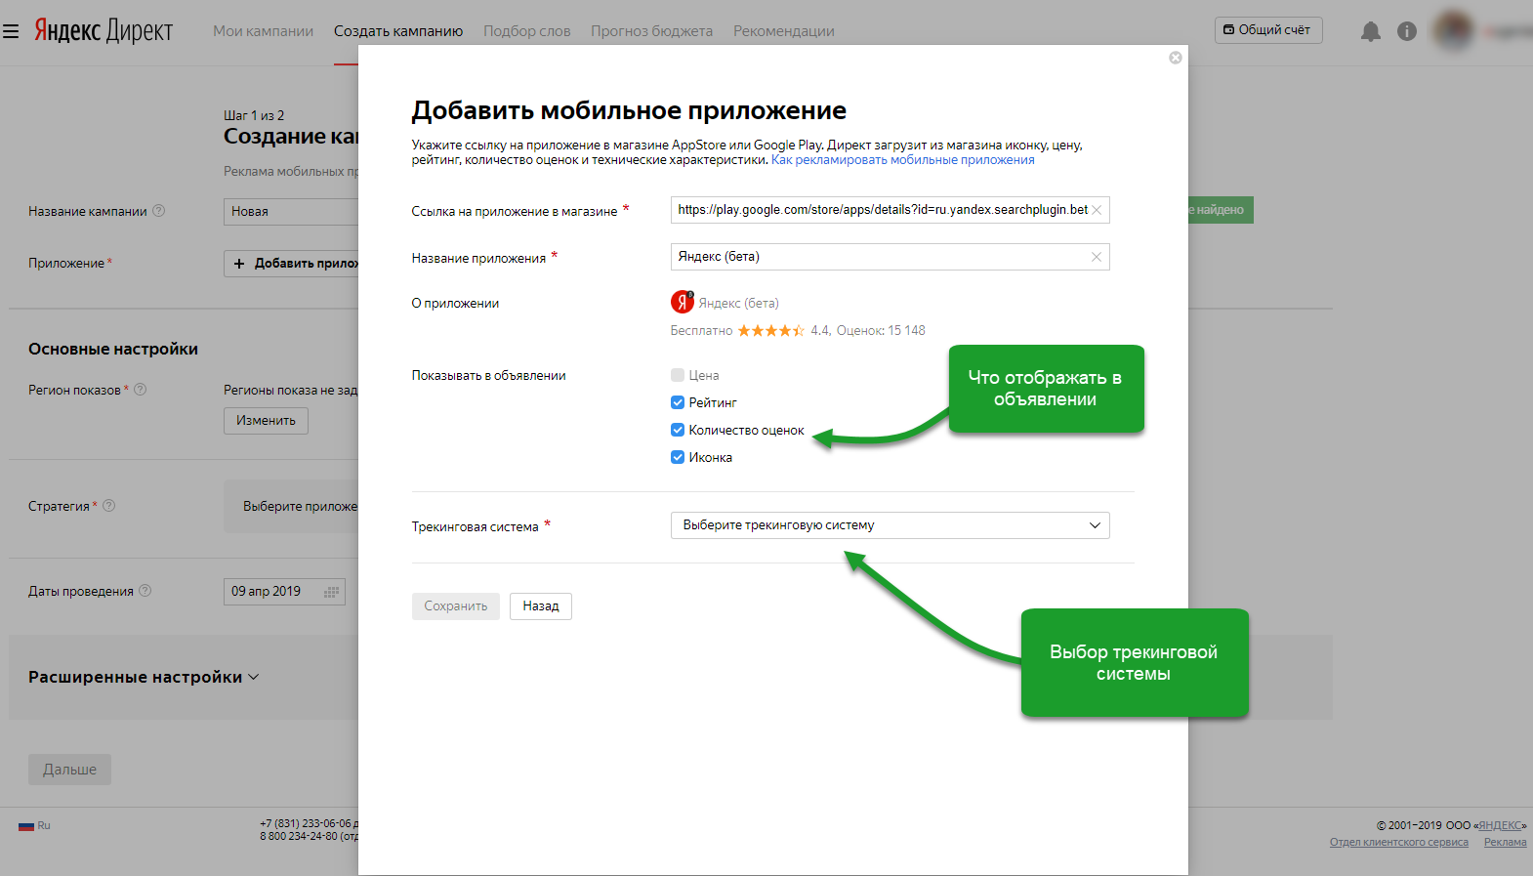This screenshot has height=876, width=1533.
Task: Close the add mobile app dialog
Action: pos(1176,58)
